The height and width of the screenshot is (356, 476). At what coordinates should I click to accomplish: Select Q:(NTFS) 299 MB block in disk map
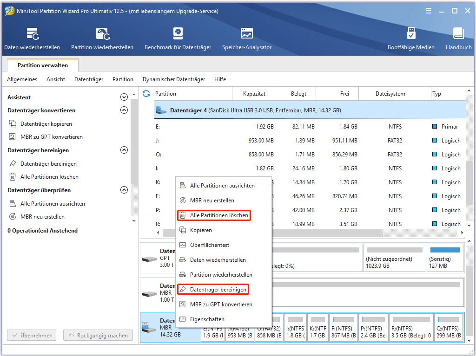(x=449, y=328)
